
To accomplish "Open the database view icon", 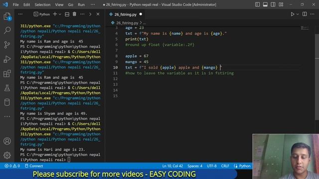I will pyautogui.click(x=7, y=102).
